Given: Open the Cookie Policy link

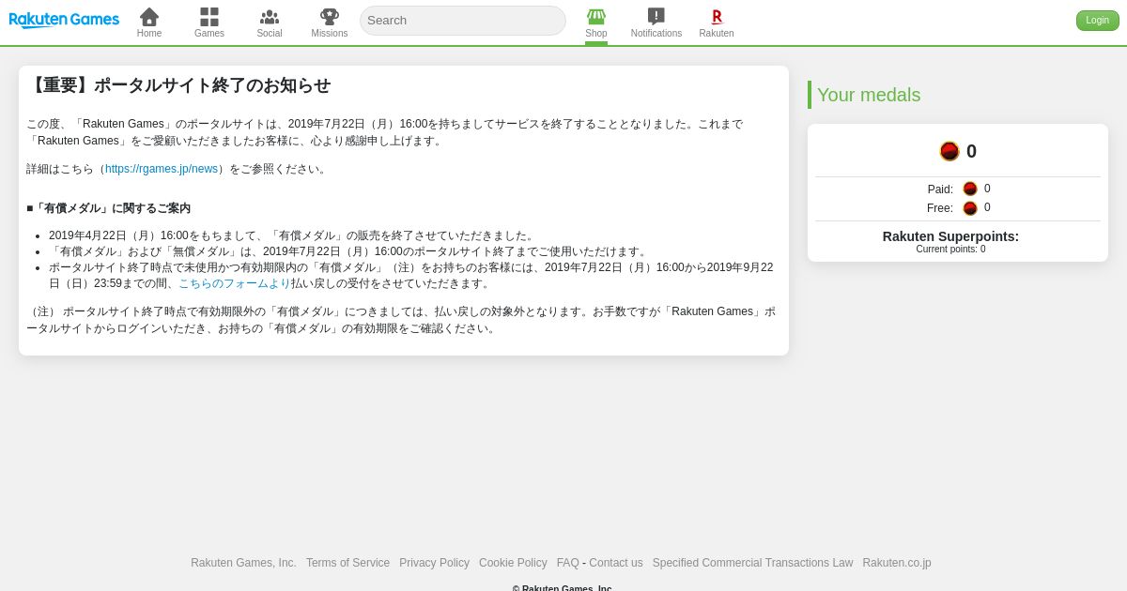Looking at the screenshot, I should coord(513,563).
